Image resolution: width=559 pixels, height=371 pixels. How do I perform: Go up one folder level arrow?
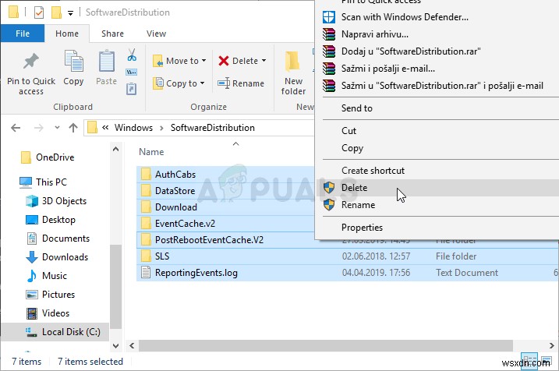[73, 128]
